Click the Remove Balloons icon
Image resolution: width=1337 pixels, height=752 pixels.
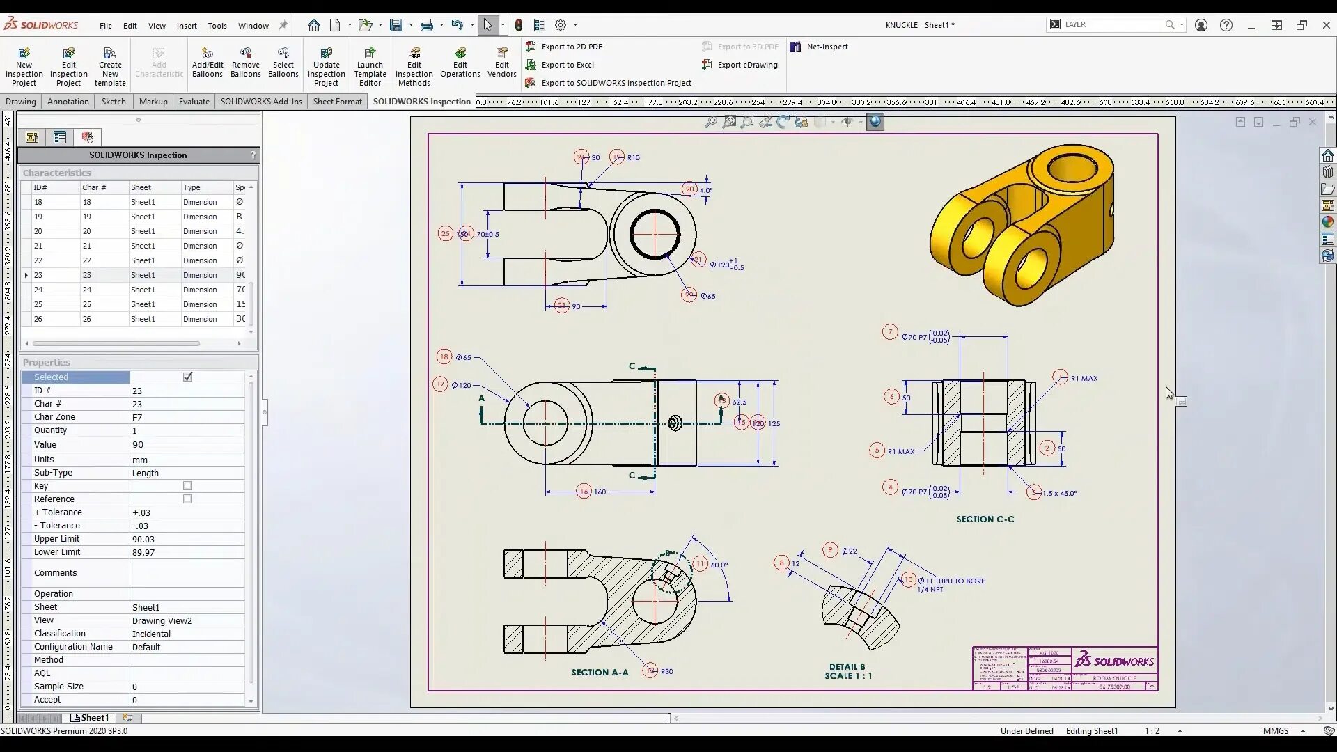(245, 54)
